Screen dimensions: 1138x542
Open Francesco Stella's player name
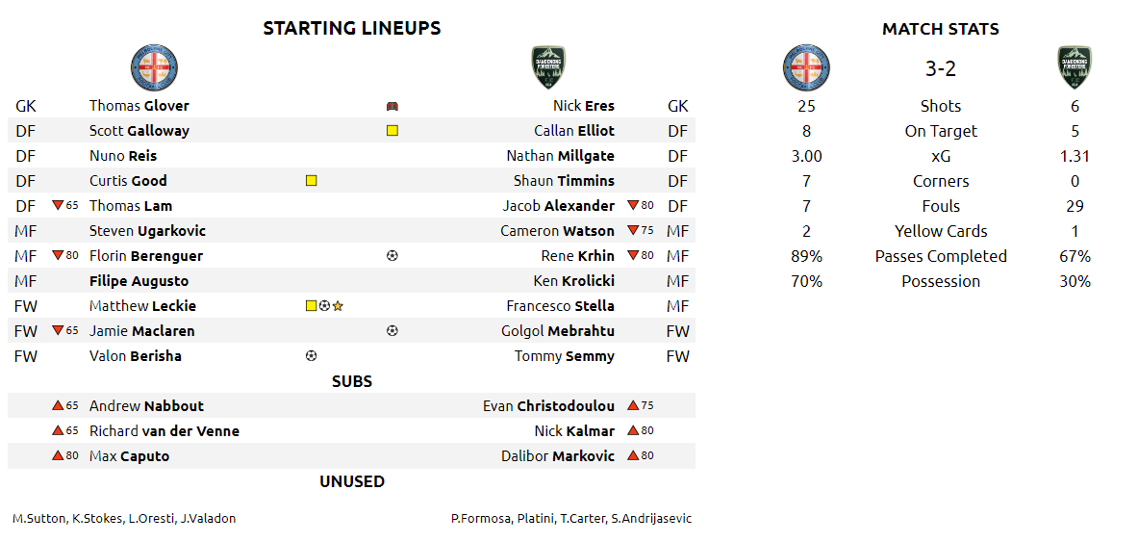(x=560, y=306)
